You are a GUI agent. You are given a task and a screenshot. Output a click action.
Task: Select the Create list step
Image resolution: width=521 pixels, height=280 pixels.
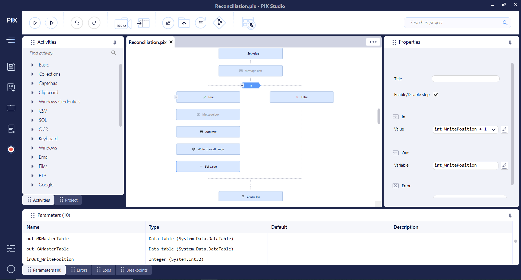[x=251, y=196]
